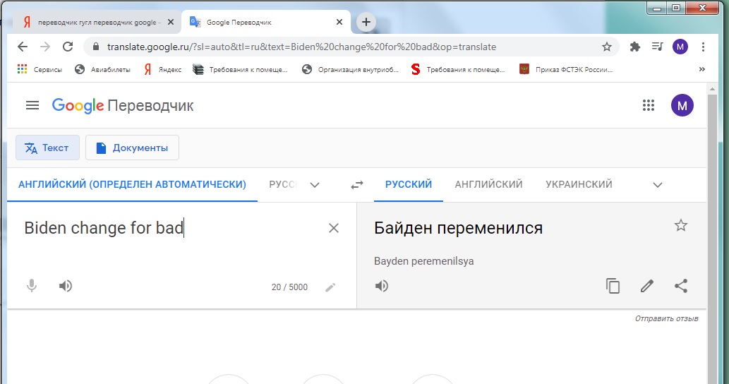Activate voice input microphone

pyautogui.click(x=32, y=286)
